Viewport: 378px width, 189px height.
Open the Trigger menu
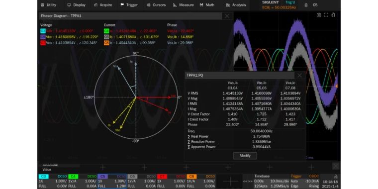coord(129,5)
